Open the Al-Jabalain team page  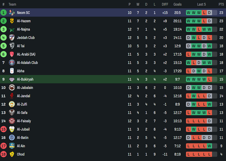(x=25, y=88)
